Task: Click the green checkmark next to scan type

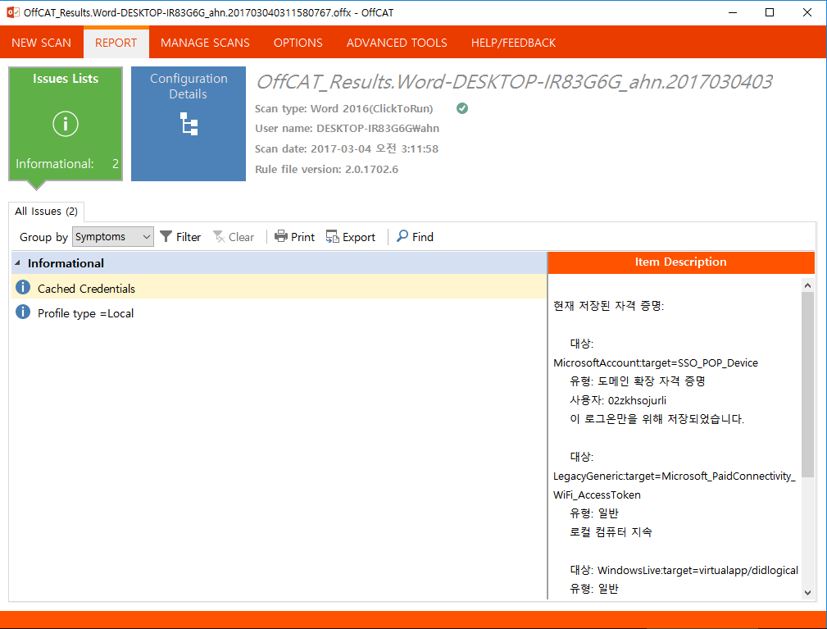Action: 462,108
